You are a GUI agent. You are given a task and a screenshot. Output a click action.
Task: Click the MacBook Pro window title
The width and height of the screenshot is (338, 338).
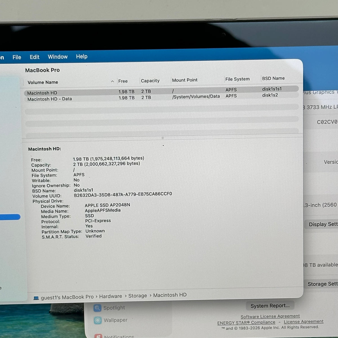(43, 70)
